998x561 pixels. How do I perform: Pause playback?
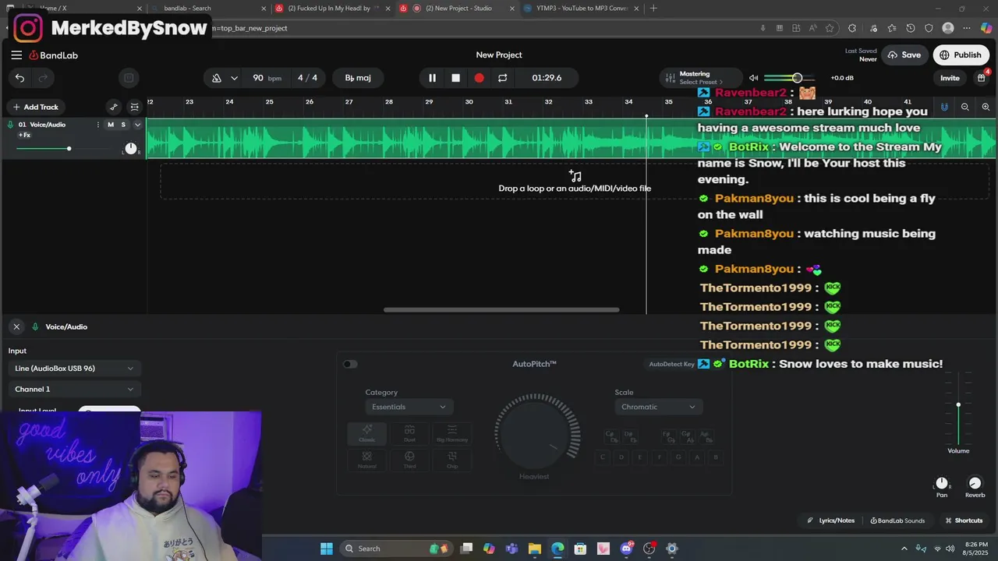point(432,78)
